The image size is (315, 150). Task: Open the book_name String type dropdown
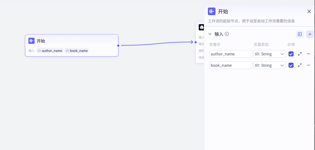270,65
